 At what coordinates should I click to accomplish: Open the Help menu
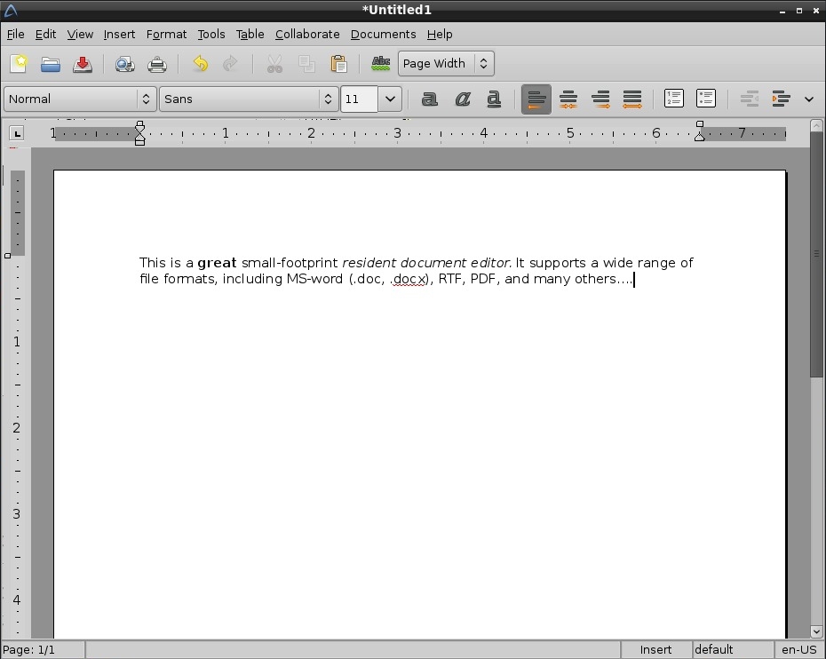(x=440, y=35)
